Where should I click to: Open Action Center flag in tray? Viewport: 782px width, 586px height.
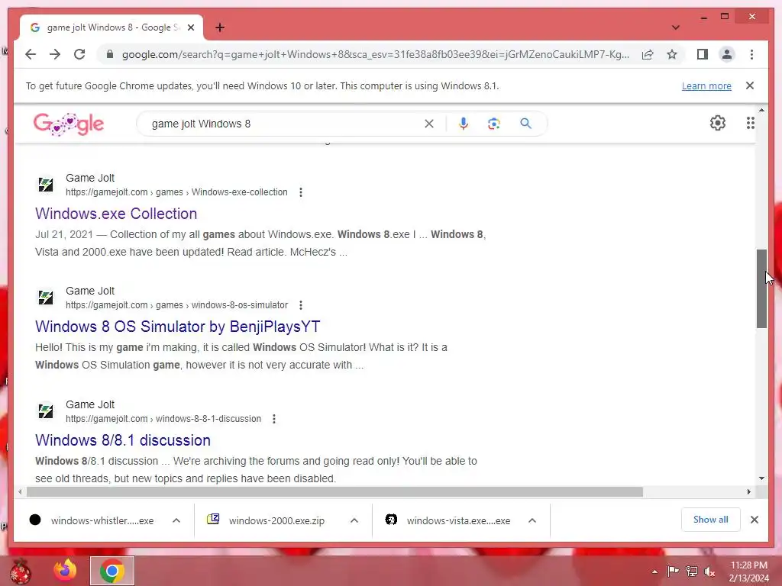tap(673, 572)
